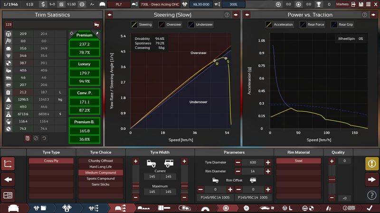Open the Markets button
The height and width of the screenshot is (213, 380).
pos(342,4)
